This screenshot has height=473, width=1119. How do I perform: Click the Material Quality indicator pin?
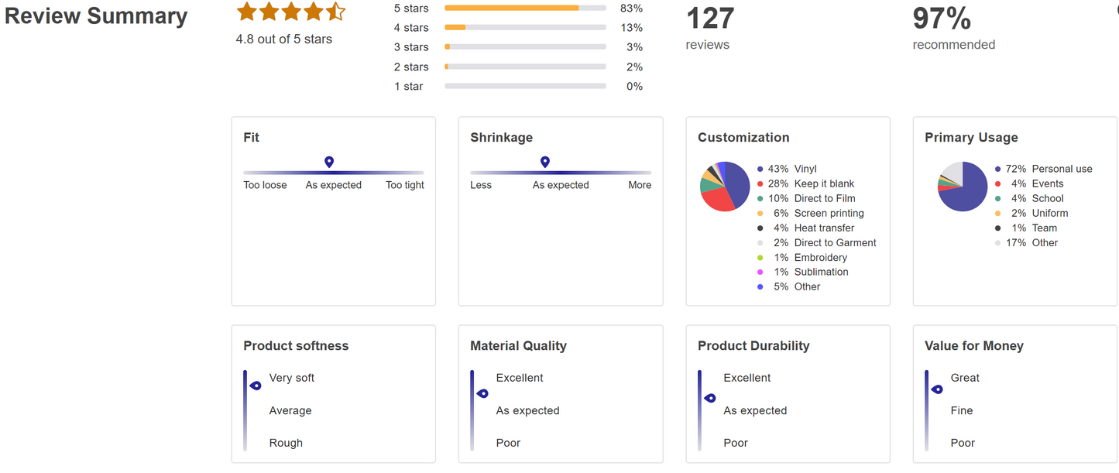click(482, 393)
